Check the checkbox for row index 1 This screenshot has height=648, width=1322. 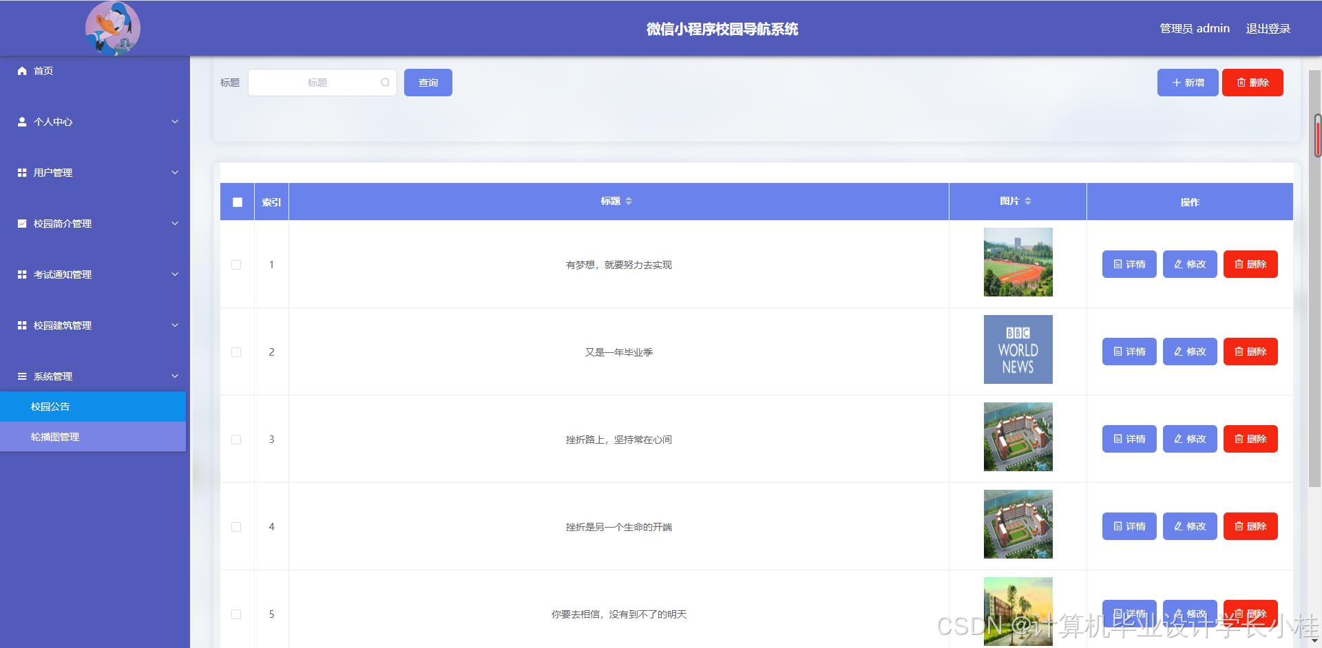point(236,265)
